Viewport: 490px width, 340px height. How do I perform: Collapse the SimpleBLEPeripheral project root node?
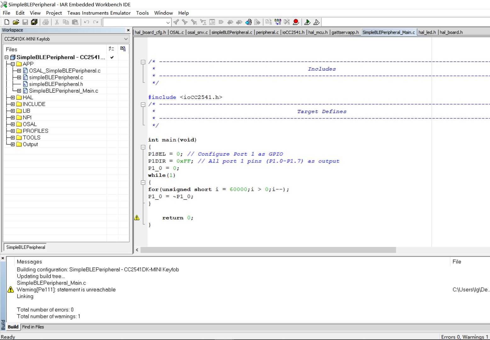pos(6,57)
